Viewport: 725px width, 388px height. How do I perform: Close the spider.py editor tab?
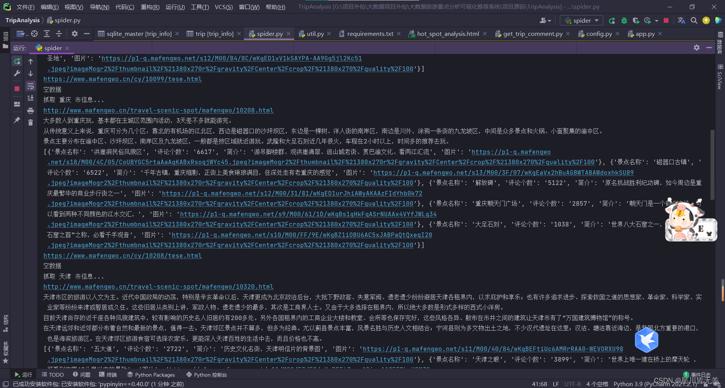pyautogui.click(x=288, y=34)
